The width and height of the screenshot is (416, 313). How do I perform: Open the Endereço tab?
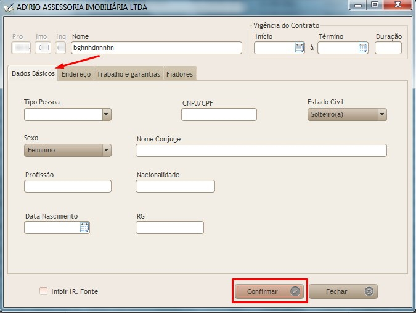76,74
